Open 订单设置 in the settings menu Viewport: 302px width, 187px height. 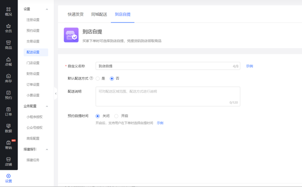click(x=33, y=85)
